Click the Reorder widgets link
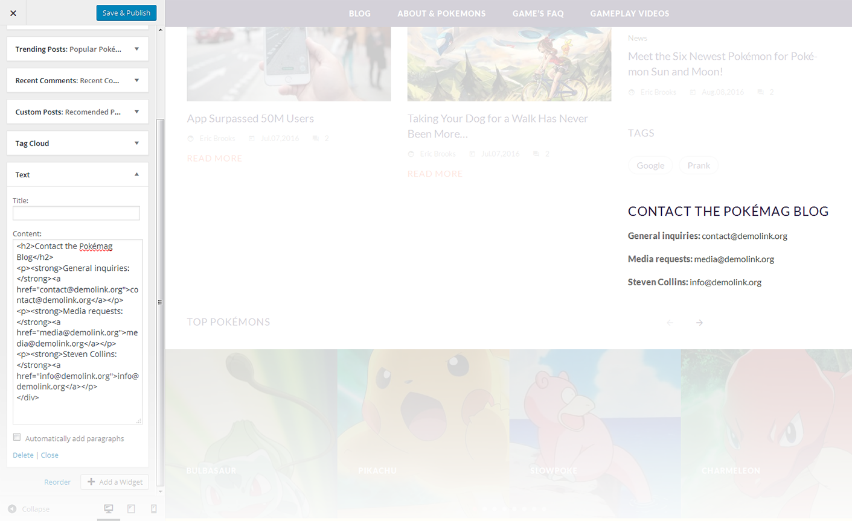Screen dimensions: 852x521 [57, 482]
